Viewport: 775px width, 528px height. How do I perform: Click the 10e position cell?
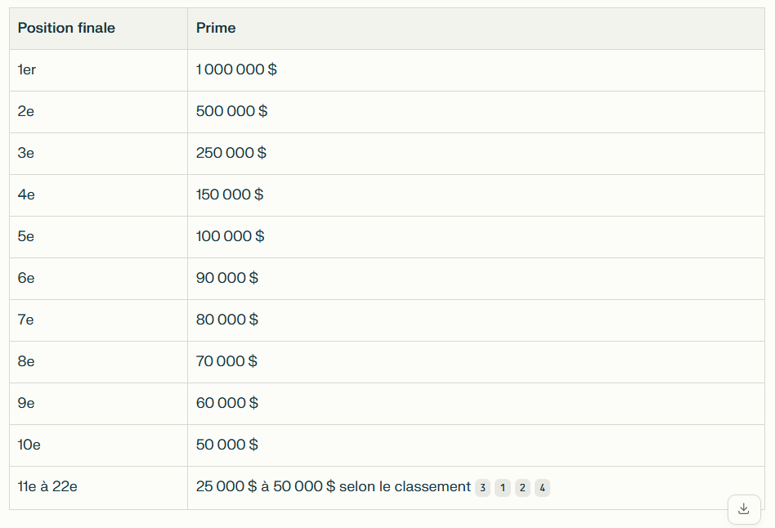[98, 445]
